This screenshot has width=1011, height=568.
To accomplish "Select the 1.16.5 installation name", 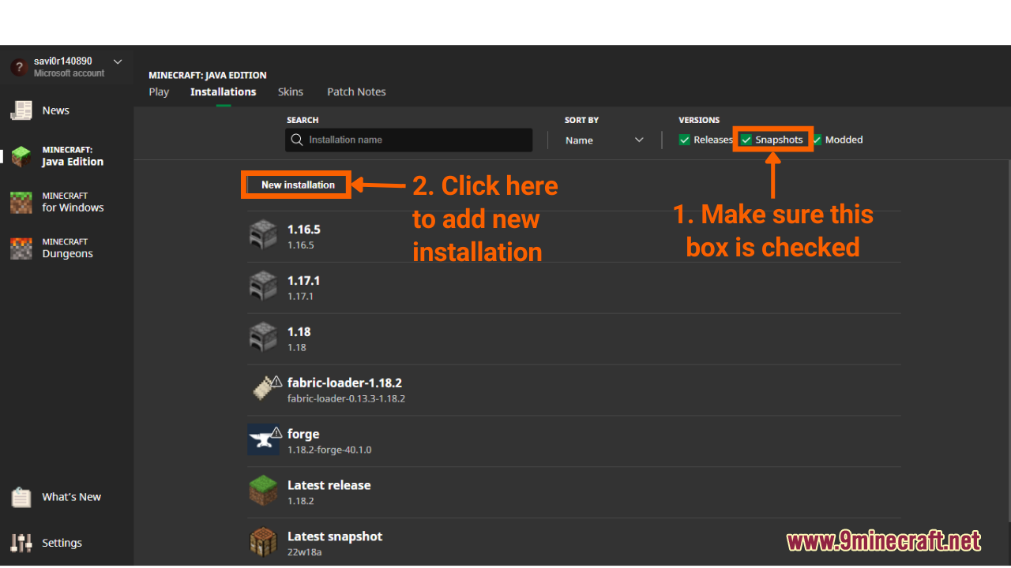I will [304, 230].
